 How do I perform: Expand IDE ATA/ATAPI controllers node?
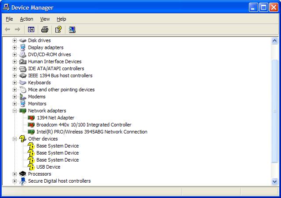pyautogui.click(x=14, y=68)
